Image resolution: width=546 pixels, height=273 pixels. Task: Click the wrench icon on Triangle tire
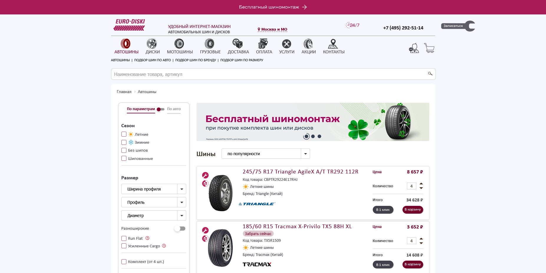tap(205, 175)
